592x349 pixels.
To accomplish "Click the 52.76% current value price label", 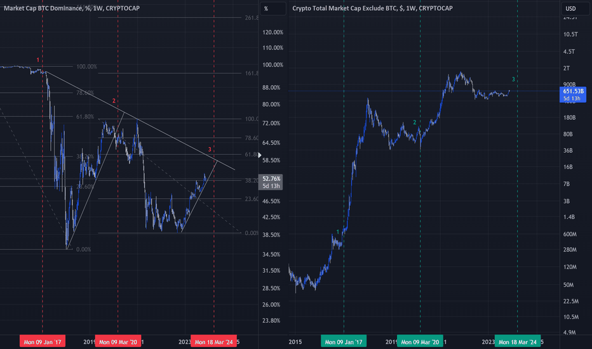I will (271, 182).
